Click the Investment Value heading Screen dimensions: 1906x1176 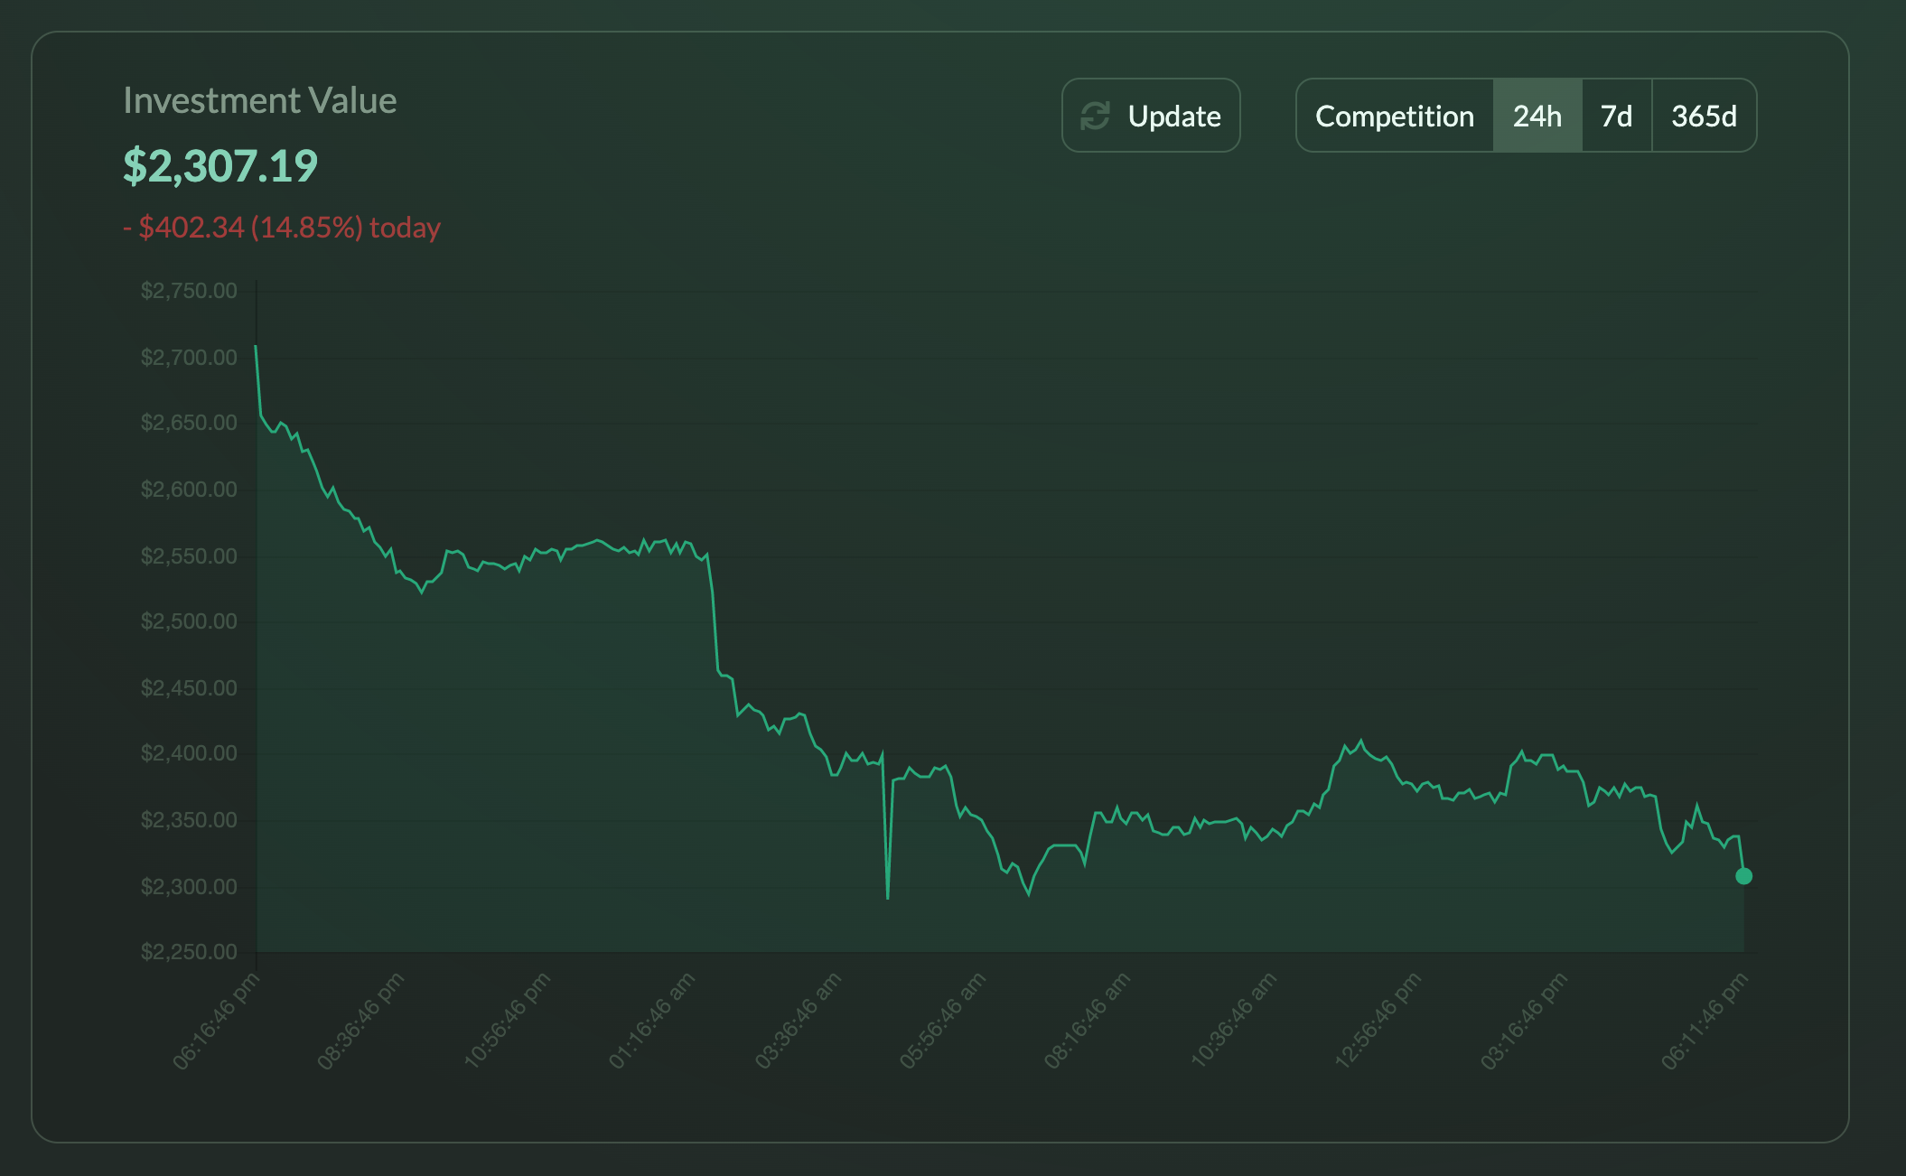259,100
